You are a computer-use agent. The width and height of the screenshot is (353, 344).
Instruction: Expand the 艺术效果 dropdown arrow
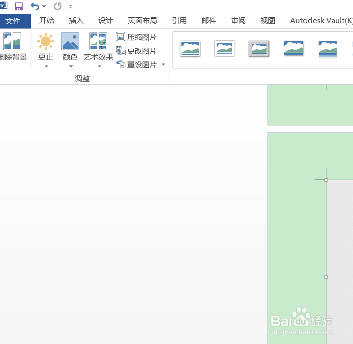99,66
